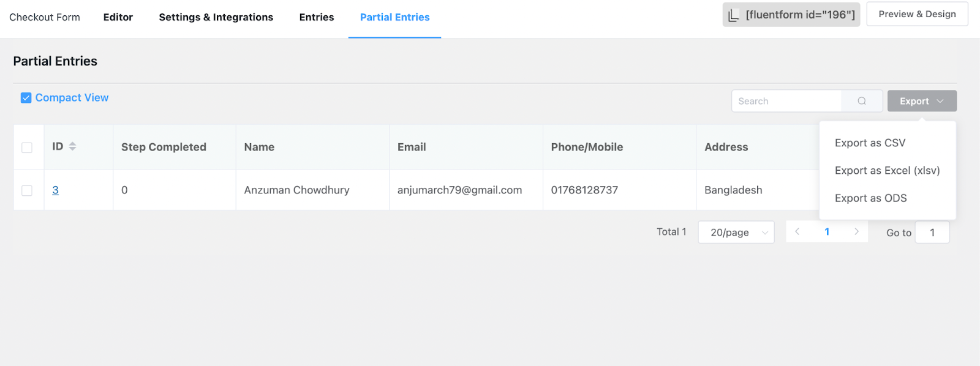The width and height of the screenshot is (980, 366).
Task: Collapse the Export dropdown button
Action: pos(921,101)
